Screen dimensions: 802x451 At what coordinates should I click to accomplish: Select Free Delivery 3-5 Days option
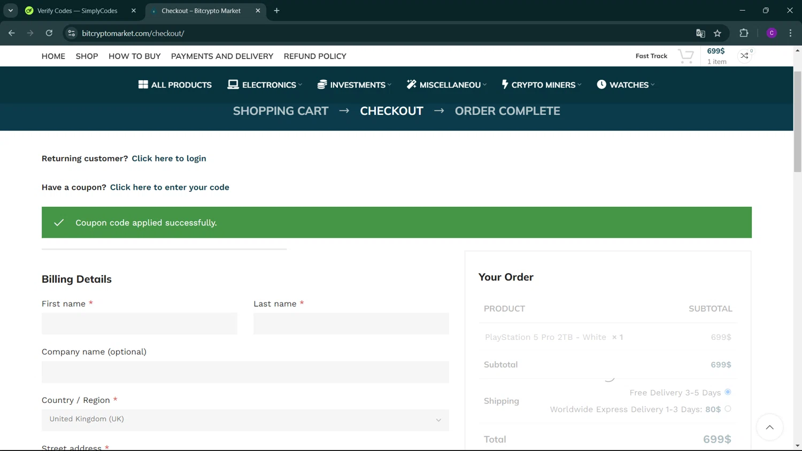[728, 392]
